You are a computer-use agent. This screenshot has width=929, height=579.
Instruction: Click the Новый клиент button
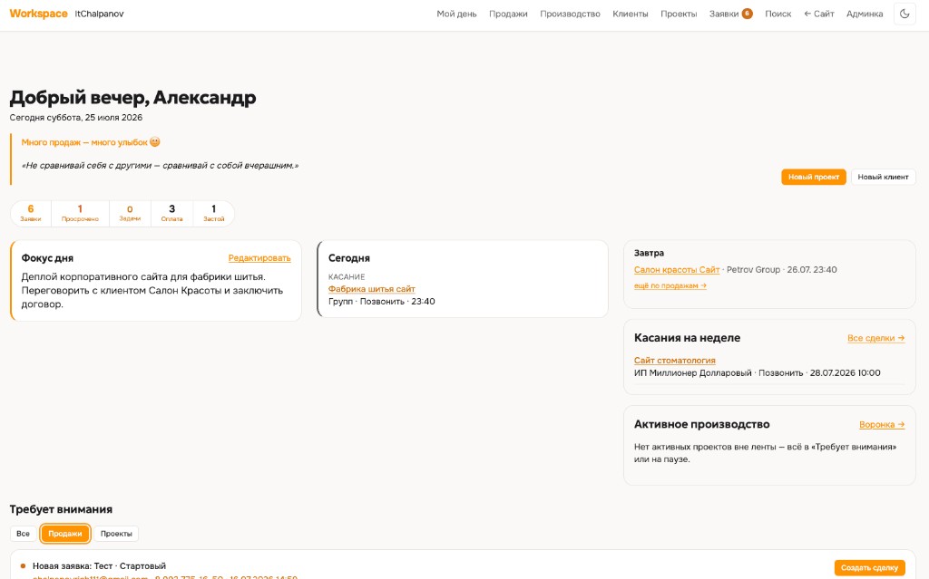point(883,177)
